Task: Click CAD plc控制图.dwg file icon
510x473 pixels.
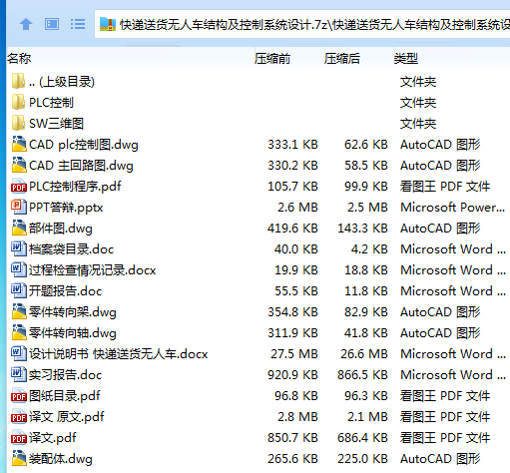Action: point(19,144)
